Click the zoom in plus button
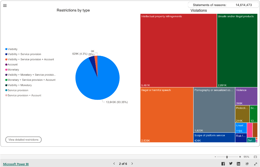 (x=240, y=157)
